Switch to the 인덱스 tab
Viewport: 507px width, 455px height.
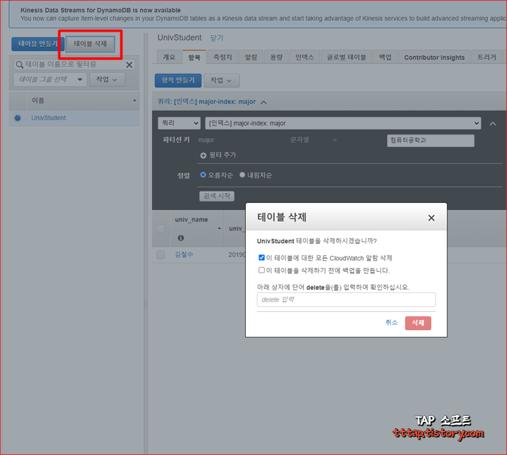click(305, 57)
